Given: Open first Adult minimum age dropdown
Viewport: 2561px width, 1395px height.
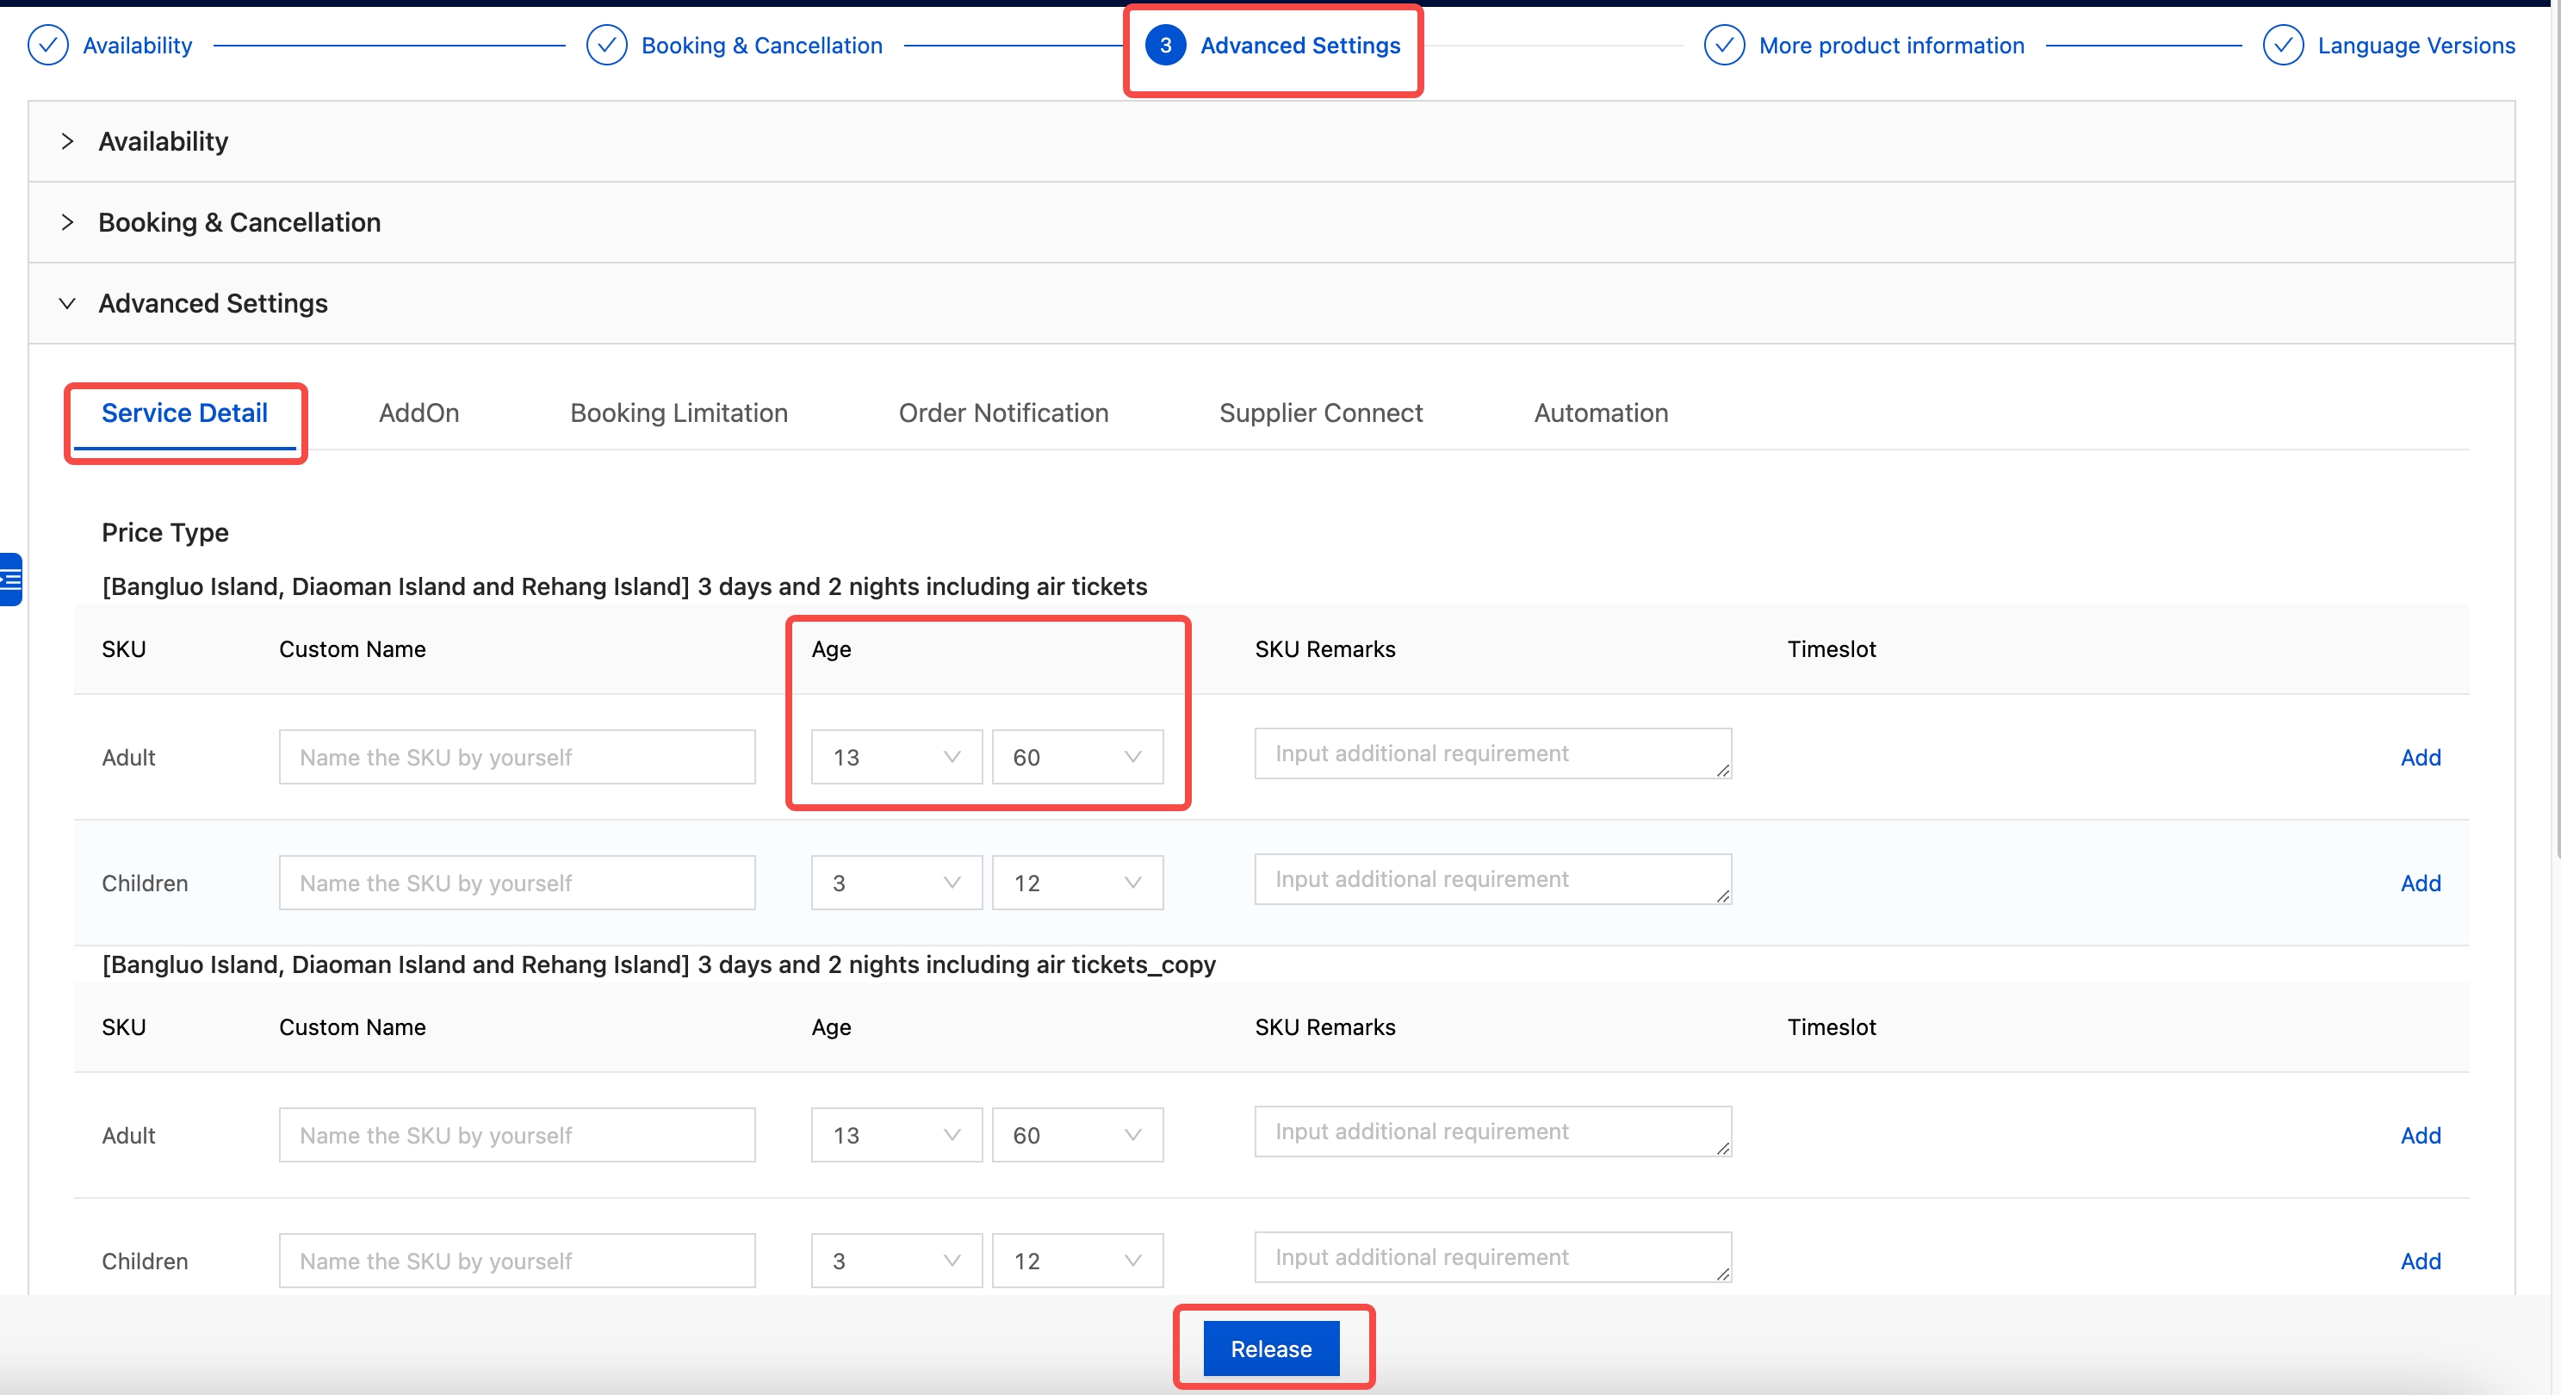Looking at the screenshot, I should click(x=896, y=758).
